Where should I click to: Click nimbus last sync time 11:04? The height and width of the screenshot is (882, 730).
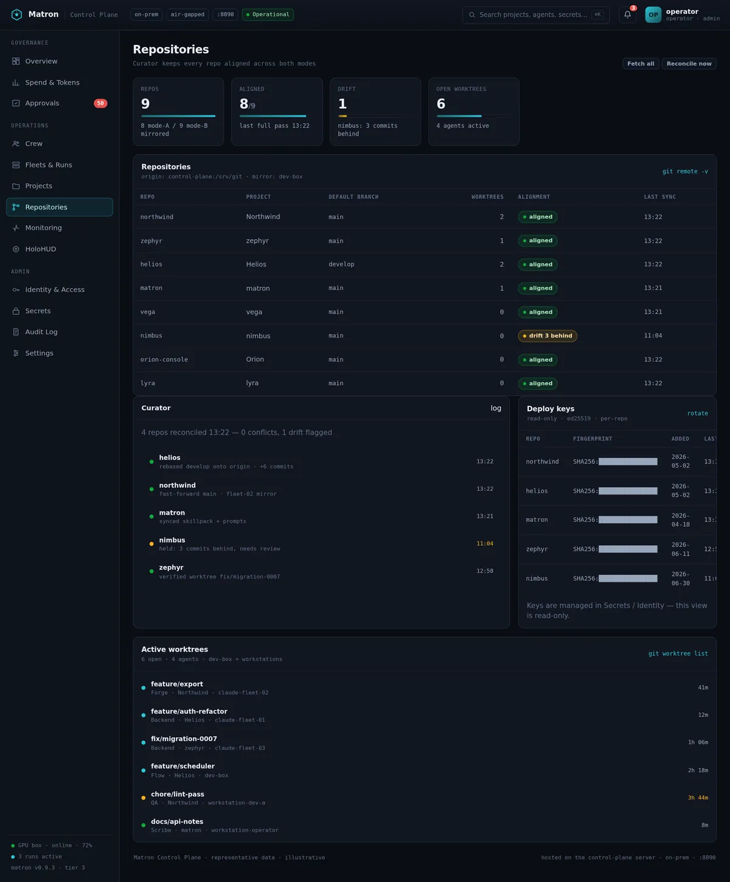click(x=653, y=336)
